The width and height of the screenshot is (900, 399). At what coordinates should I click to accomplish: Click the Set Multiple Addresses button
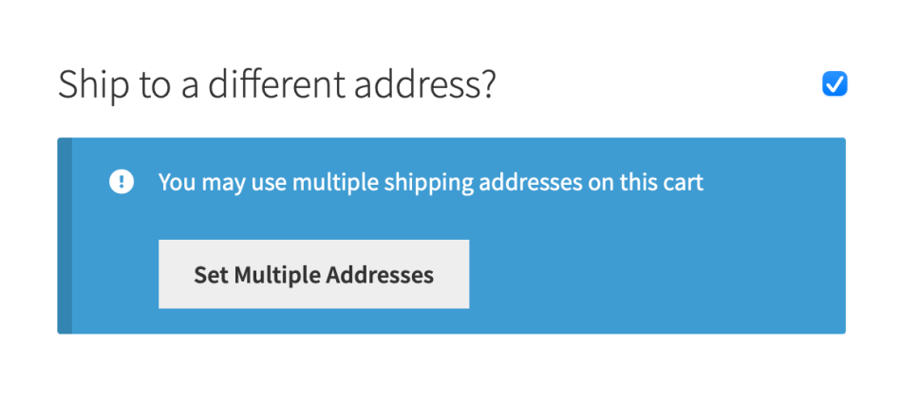pos(314,274)
